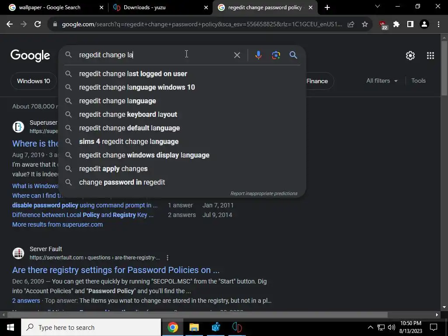Viewport: 448px width, 336px height.
Task: View site information via the lock icon
Action: (55, 24)
